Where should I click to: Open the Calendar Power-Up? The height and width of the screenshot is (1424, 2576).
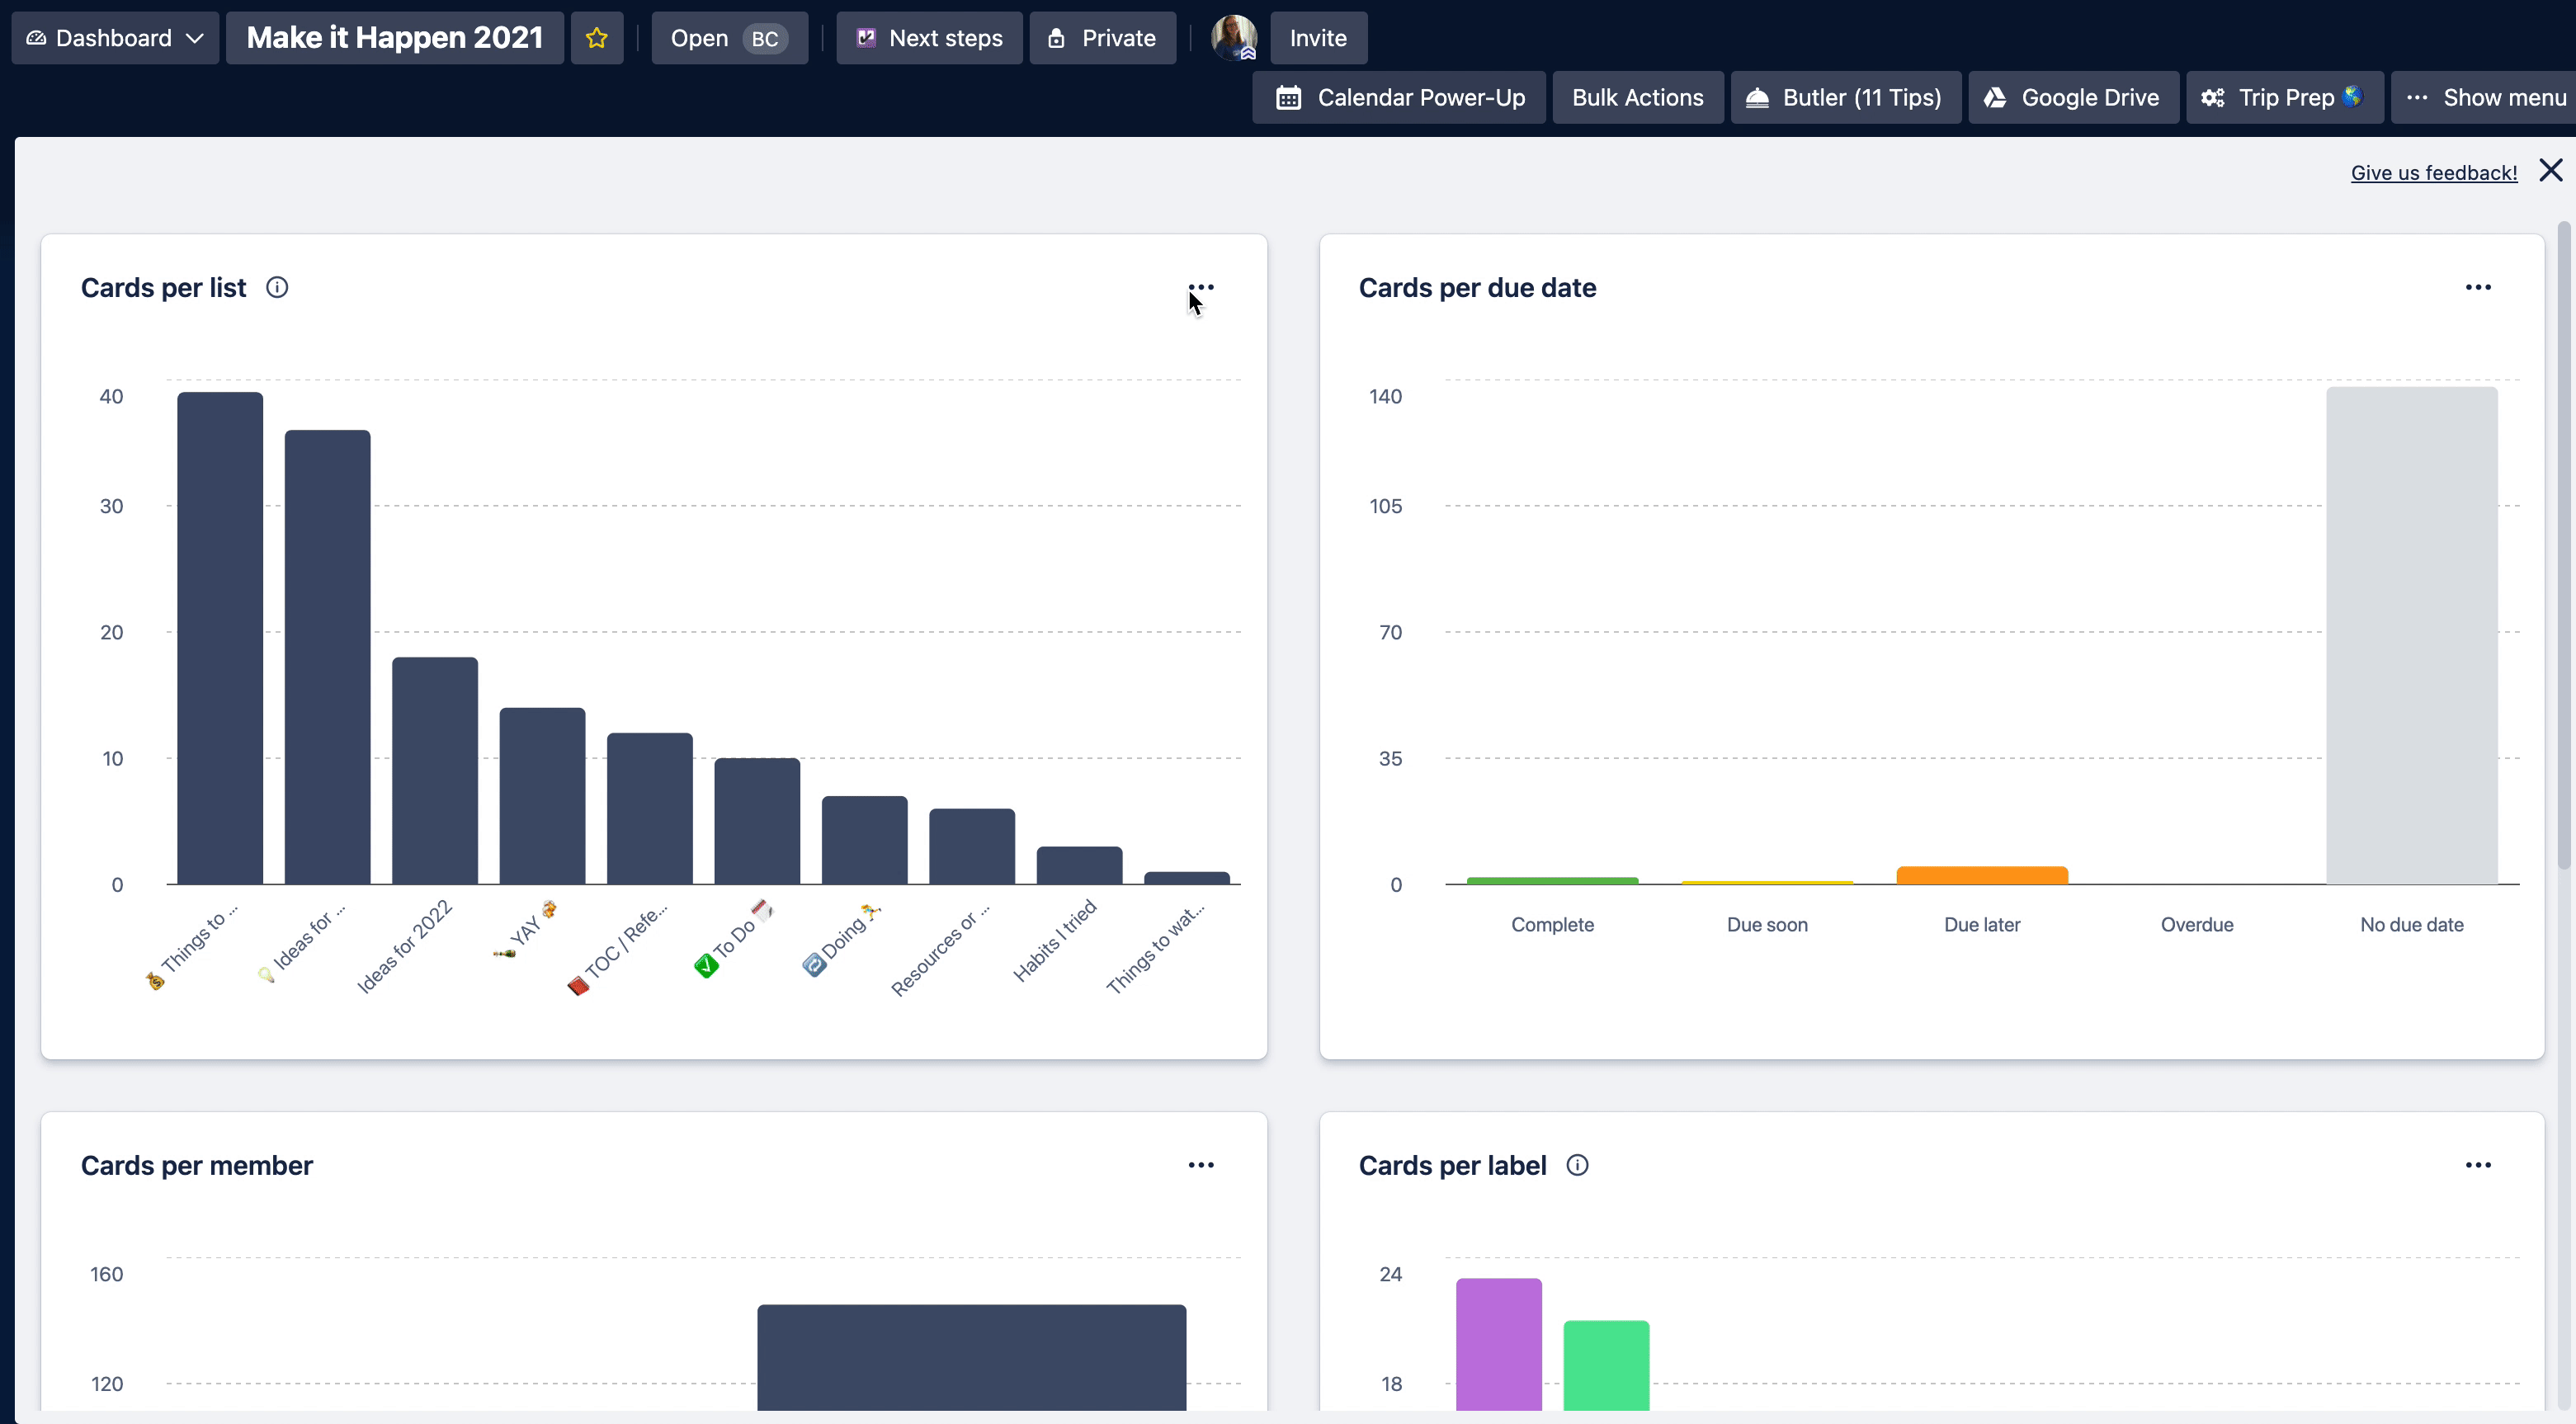coord(1399,97)
